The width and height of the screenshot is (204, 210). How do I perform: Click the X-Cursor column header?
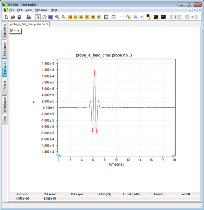pos(22,194)
